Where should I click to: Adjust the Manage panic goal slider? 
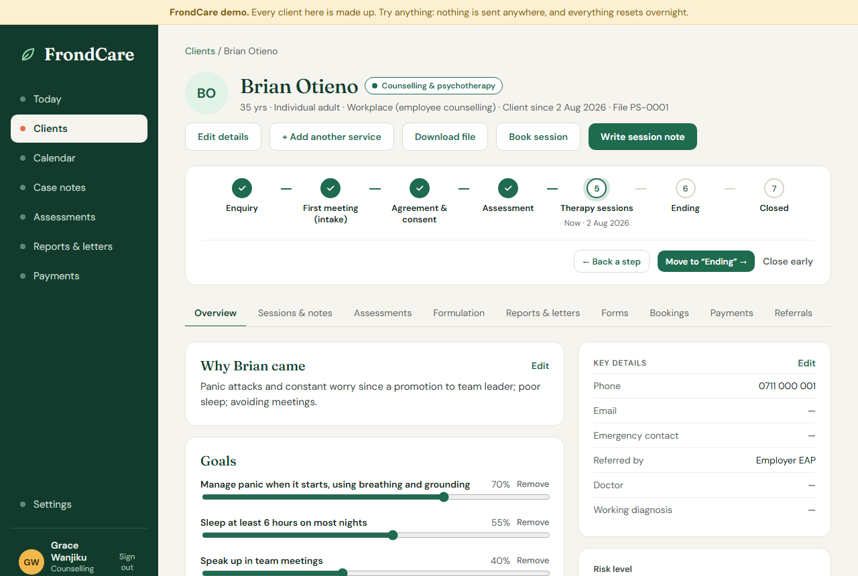pos(375,497)
